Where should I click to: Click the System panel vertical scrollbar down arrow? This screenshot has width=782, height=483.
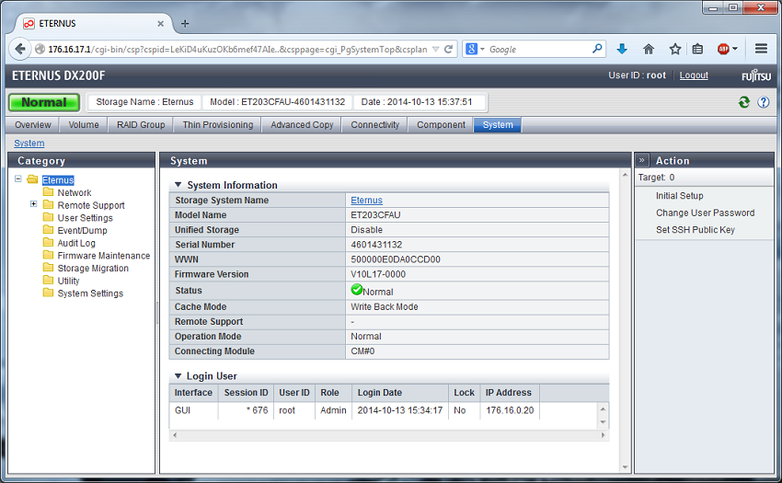[625, 467]
